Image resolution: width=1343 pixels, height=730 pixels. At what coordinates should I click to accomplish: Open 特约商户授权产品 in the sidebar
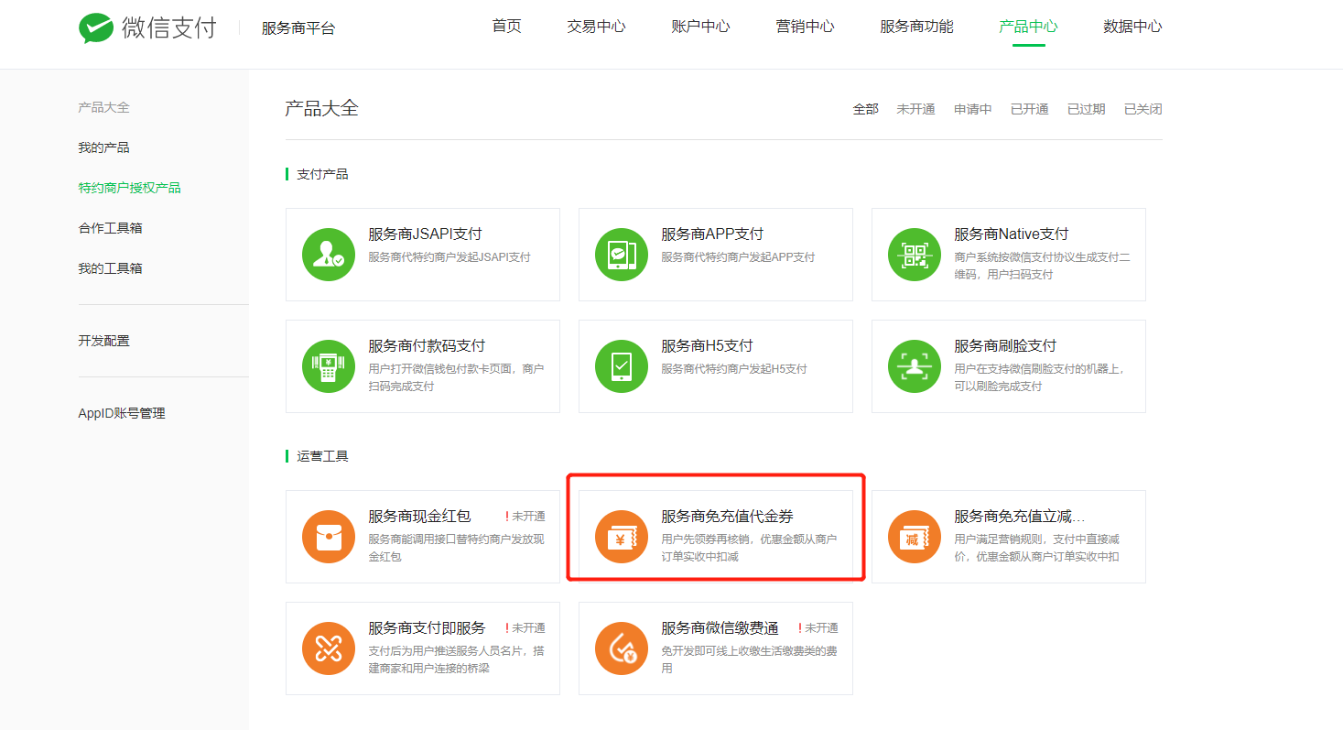129,188
